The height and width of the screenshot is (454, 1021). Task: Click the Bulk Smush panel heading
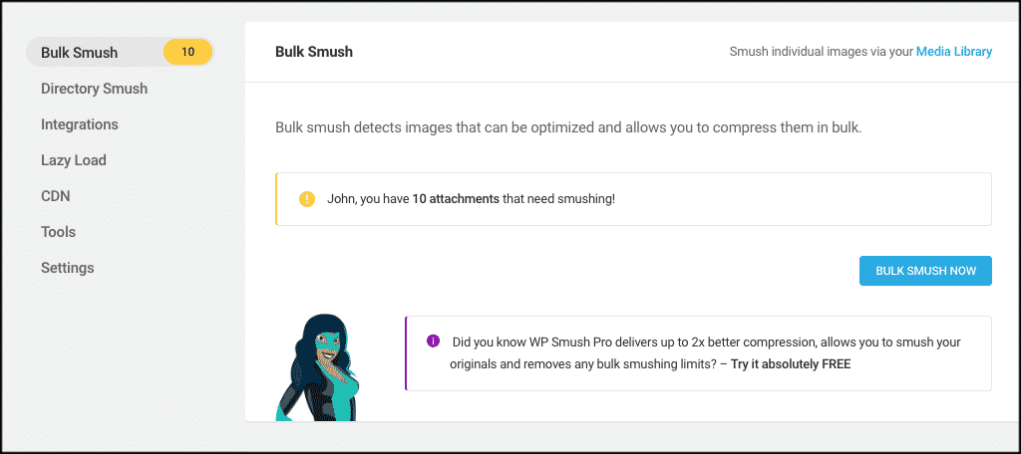pos(314,52)
